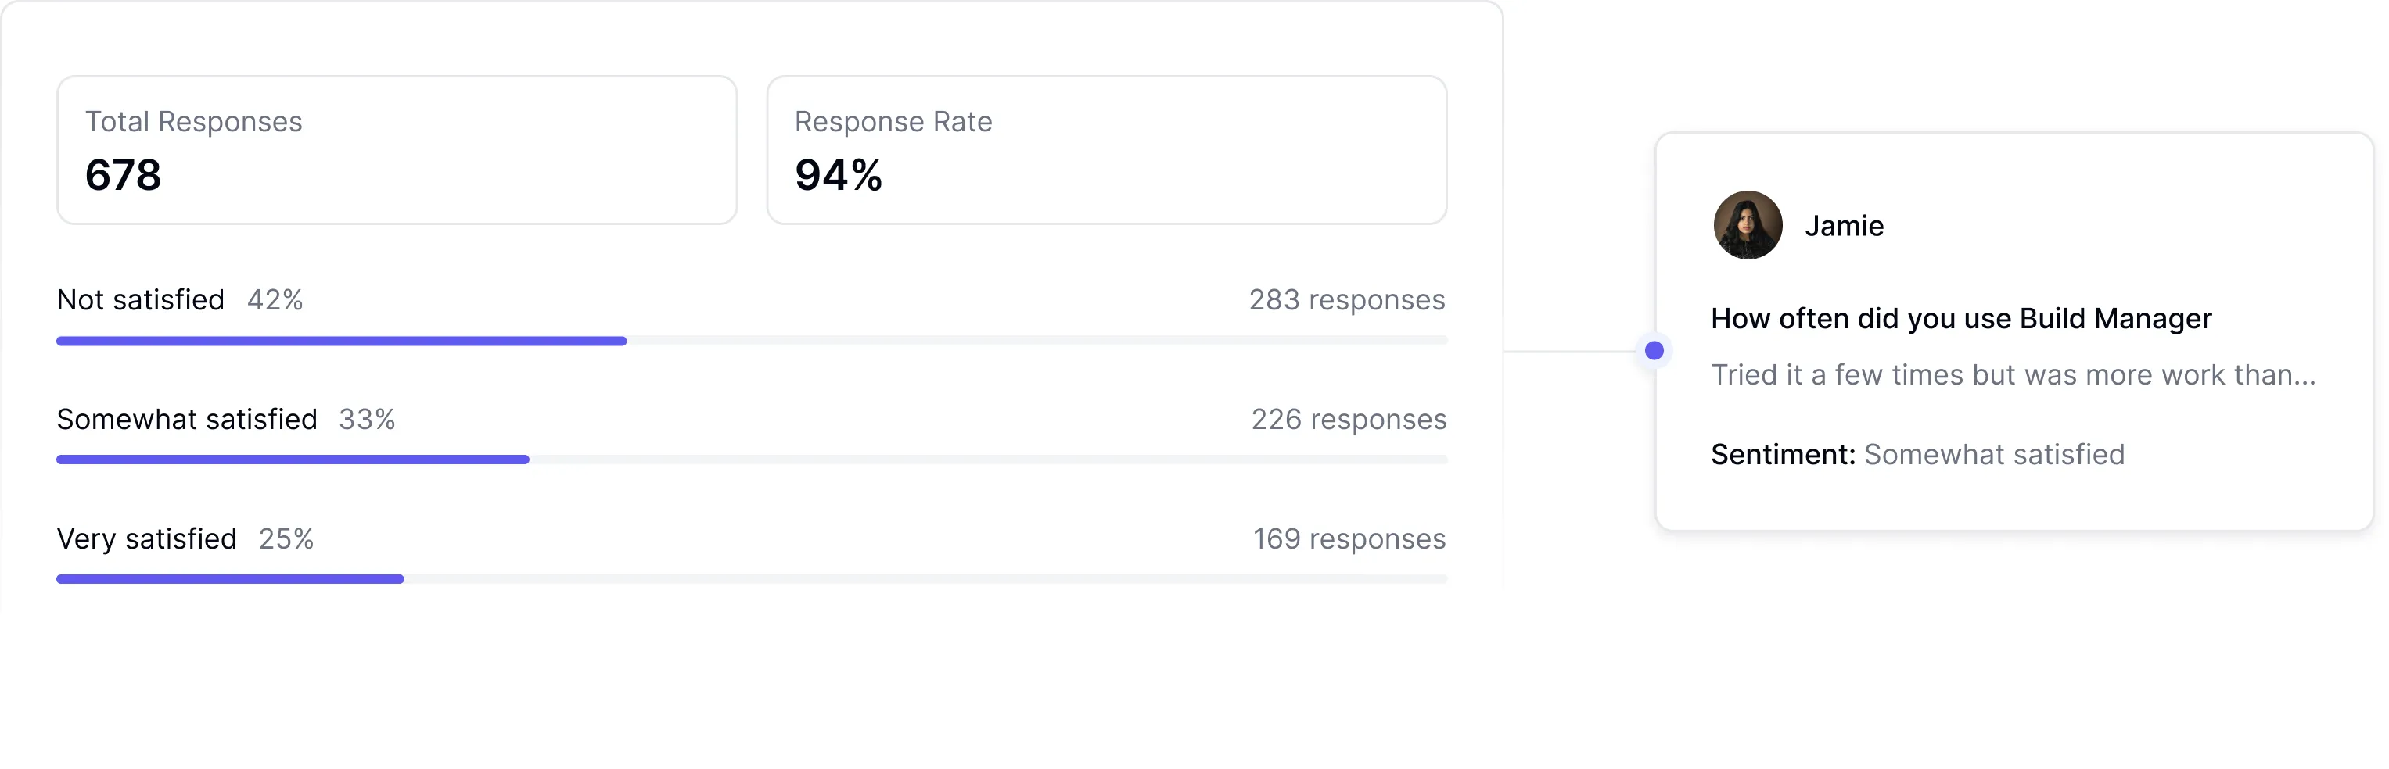This screenshot has height=769, width=2389.
Task: Click the Sentiment value Somewhat satisfied
Action: pyautogui.click(x=1993, y=454)
